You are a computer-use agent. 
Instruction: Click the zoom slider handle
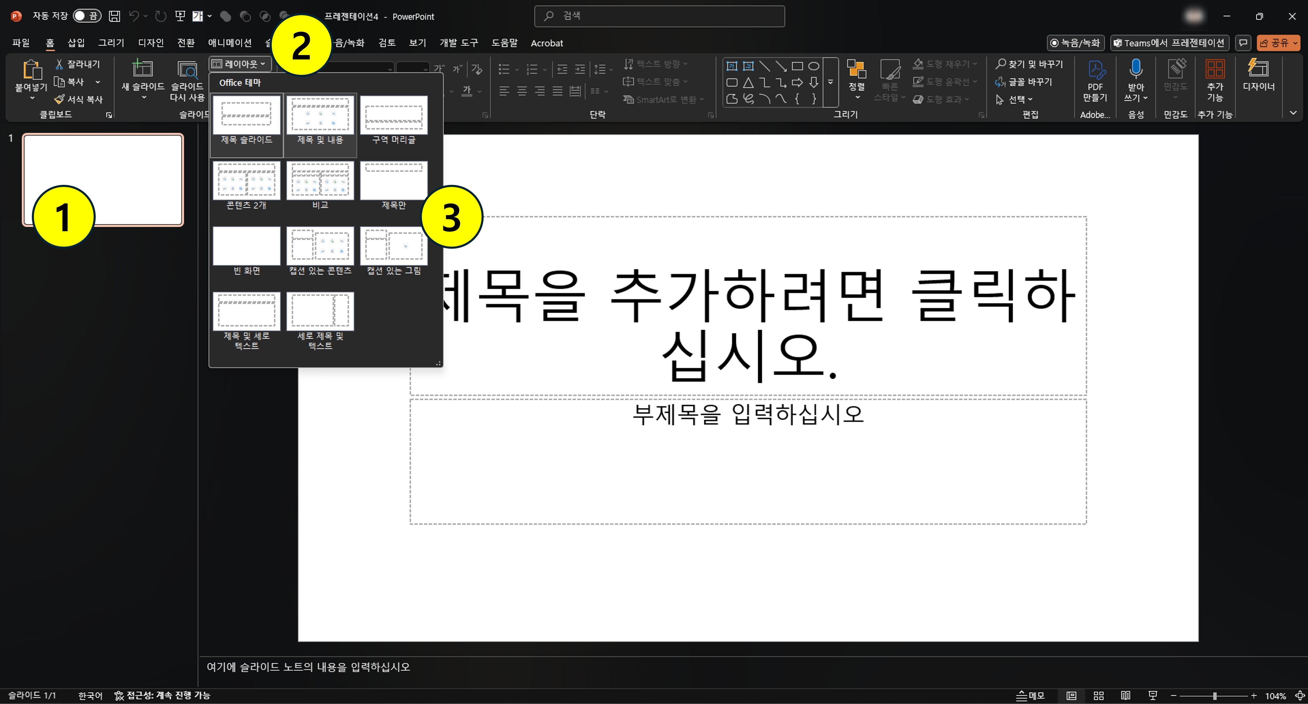click(1215, 696)
